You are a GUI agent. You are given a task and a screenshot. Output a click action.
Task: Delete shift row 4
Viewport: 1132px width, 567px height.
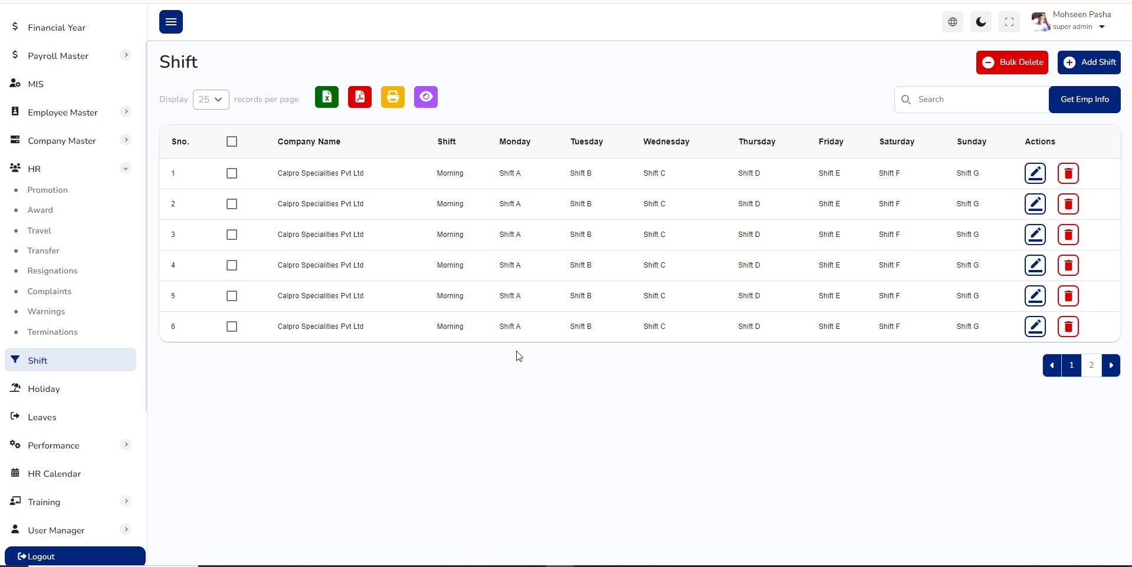tap(1068, 265)
